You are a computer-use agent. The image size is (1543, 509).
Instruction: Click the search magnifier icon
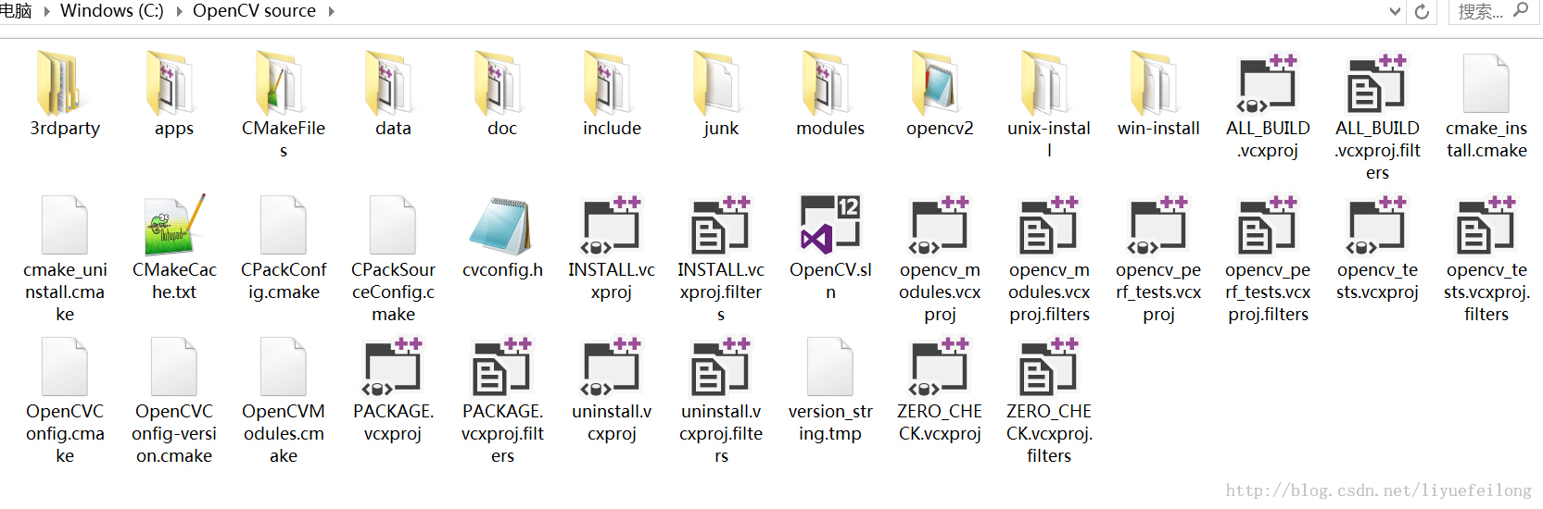pos(1521,10)
